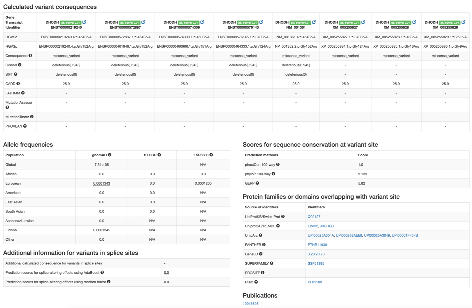Open UniProt entry Q02127
This screenshot has width=472, height=308.
[314, 217]
